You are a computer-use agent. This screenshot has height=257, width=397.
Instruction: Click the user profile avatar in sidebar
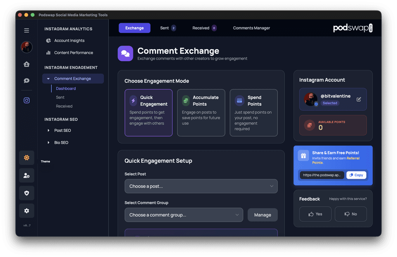[x=27, y=47]
